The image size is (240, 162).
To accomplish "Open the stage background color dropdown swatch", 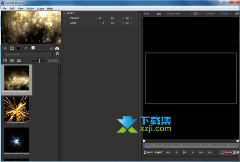I will pos(159,14).
